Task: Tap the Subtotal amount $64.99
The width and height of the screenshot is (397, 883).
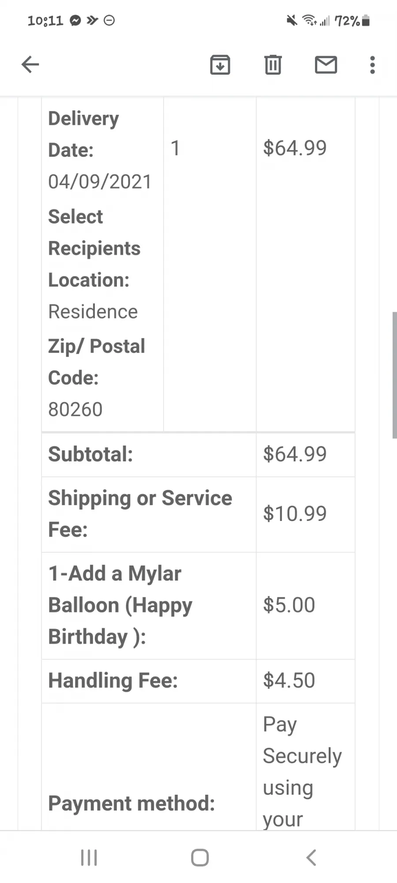Action: (295, 454)
